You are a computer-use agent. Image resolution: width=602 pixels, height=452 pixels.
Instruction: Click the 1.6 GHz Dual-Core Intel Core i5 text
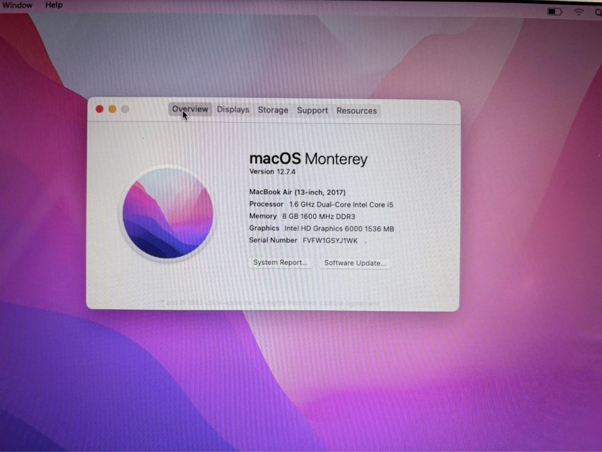(341, 205)
